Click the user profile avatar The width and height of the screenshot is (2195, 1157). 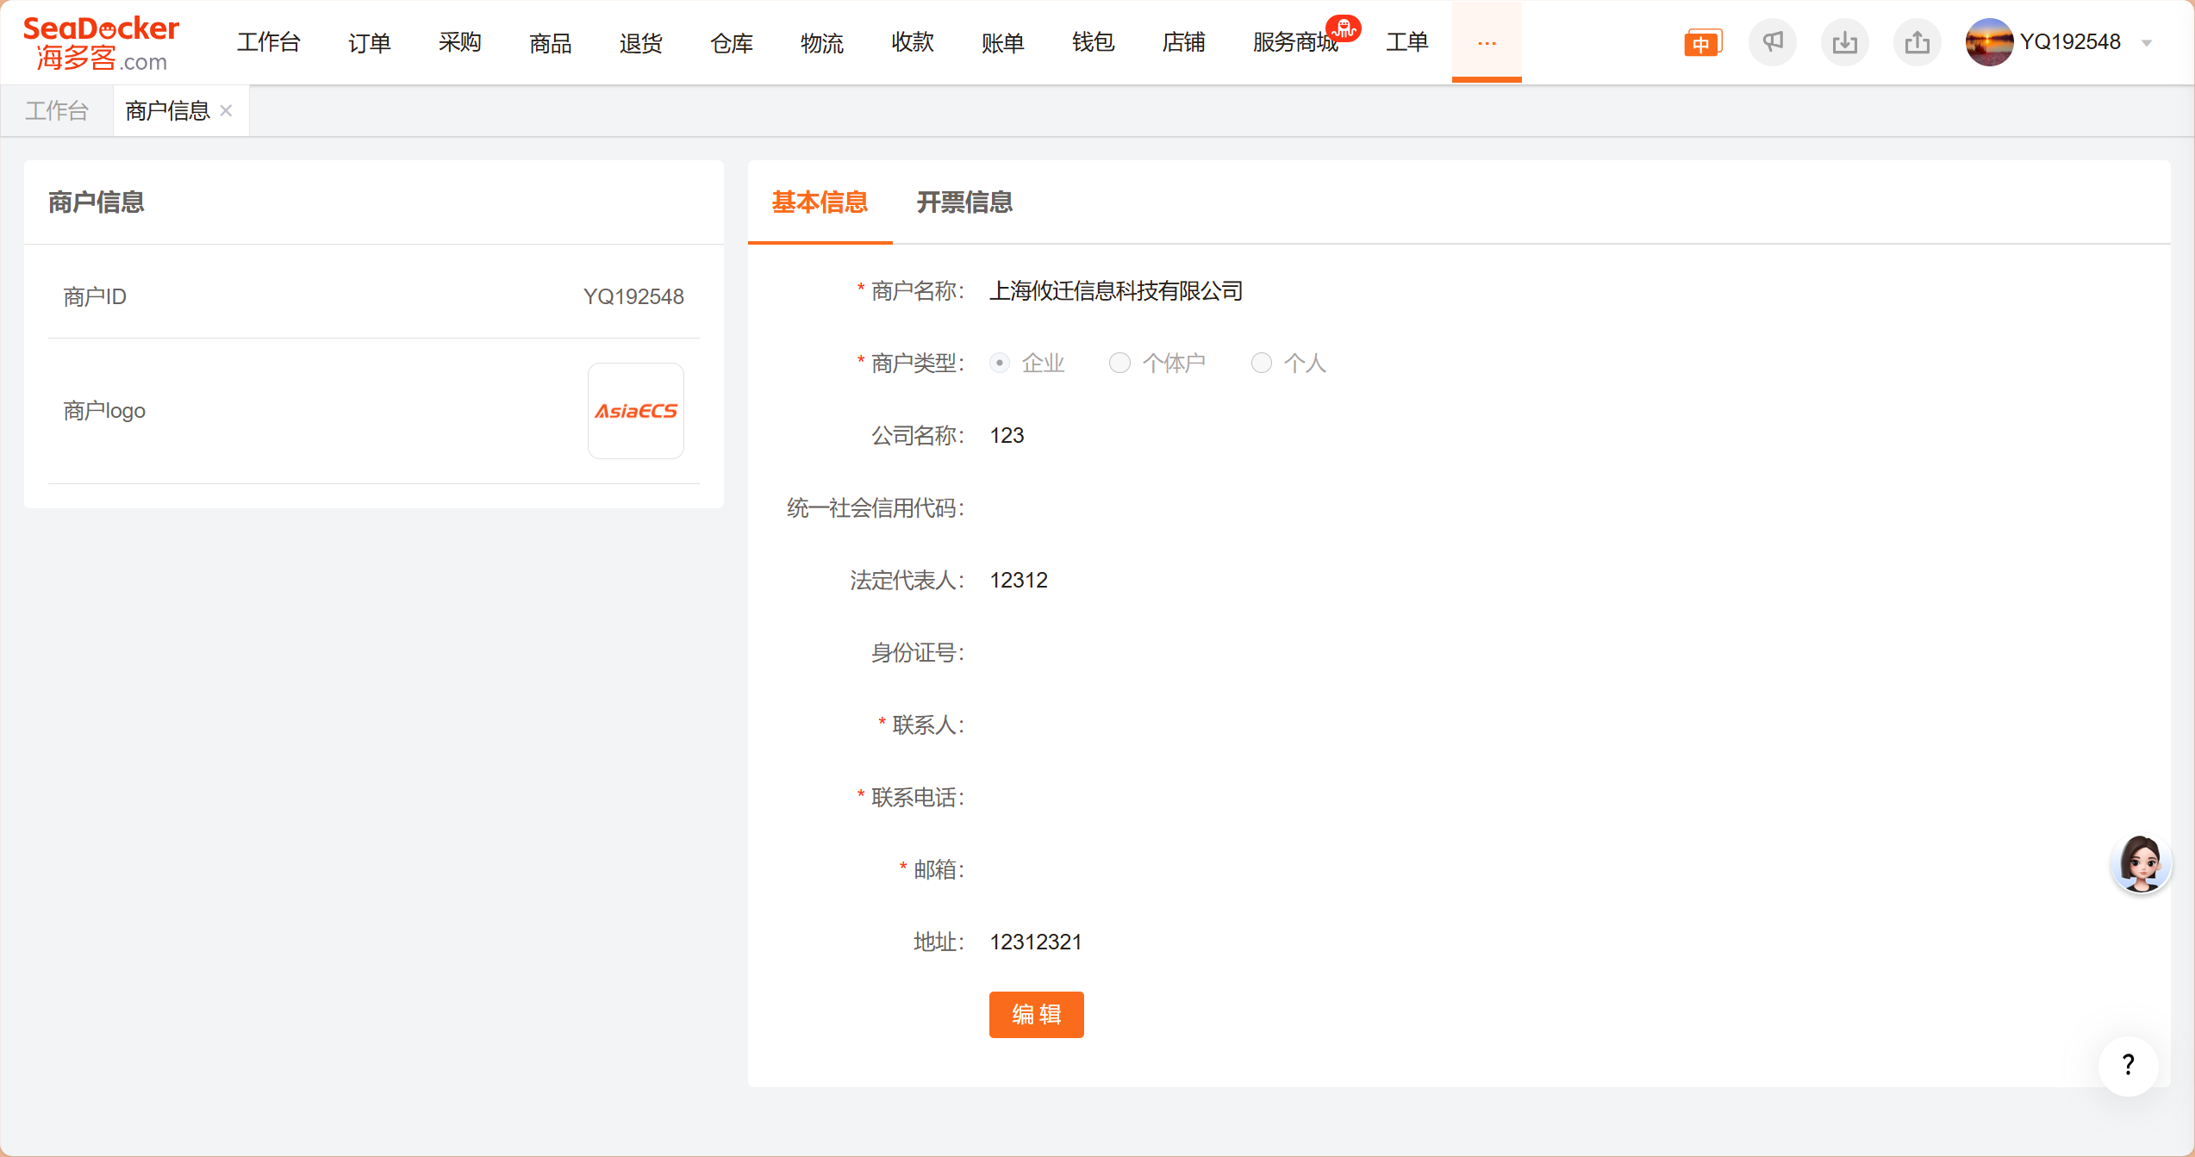pyautogui.click(x=1988, y=42)
